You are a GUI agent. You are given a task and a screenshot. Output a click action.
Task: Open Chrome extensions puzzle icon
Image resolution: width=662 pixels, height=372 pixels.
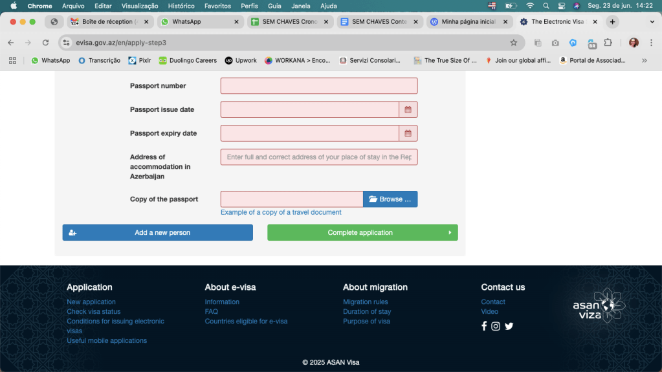tap(608, 43)
